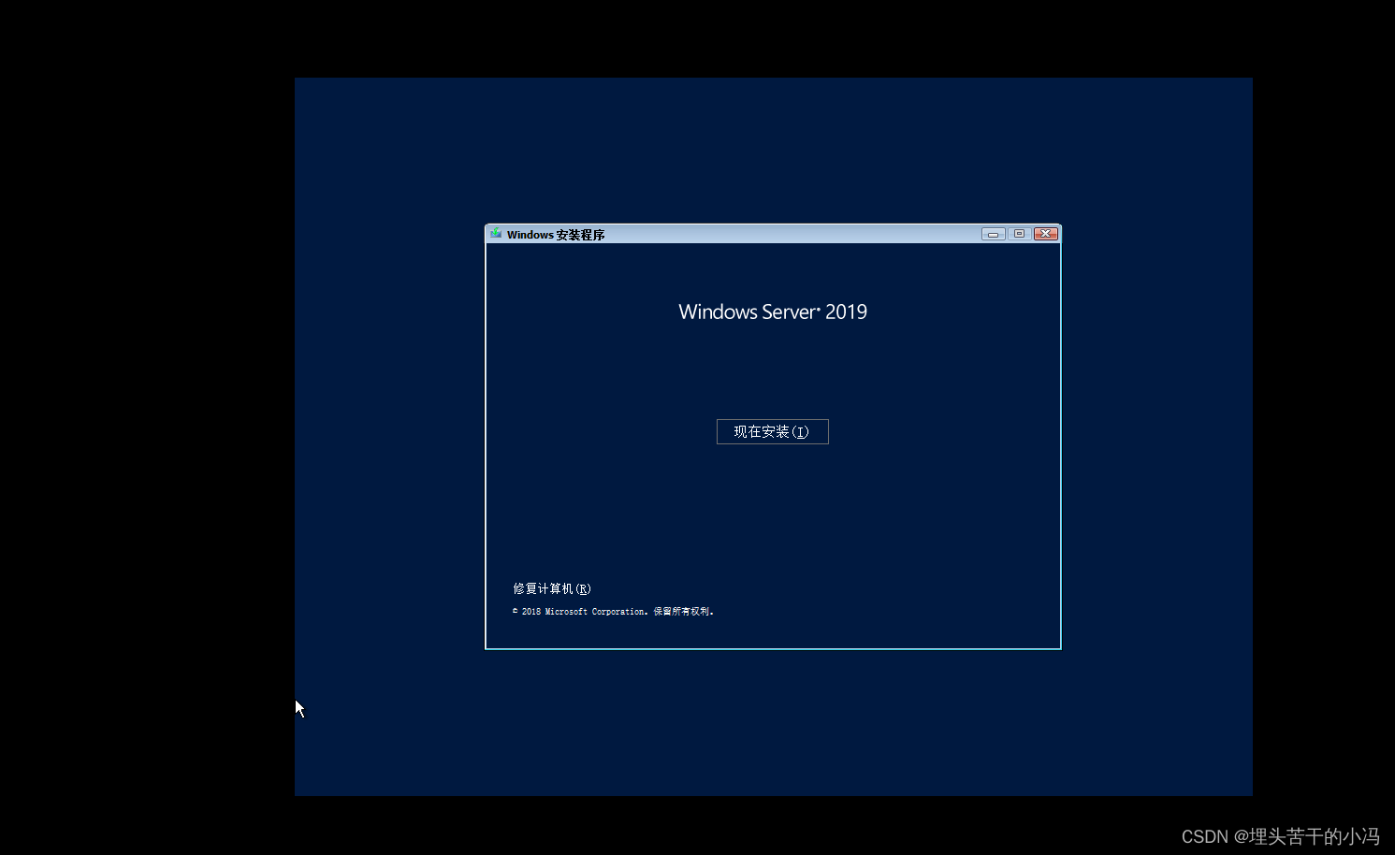Click the 现在安装(I) install now button
This screenshot has width=1395, height=855.
pos(772,431)
